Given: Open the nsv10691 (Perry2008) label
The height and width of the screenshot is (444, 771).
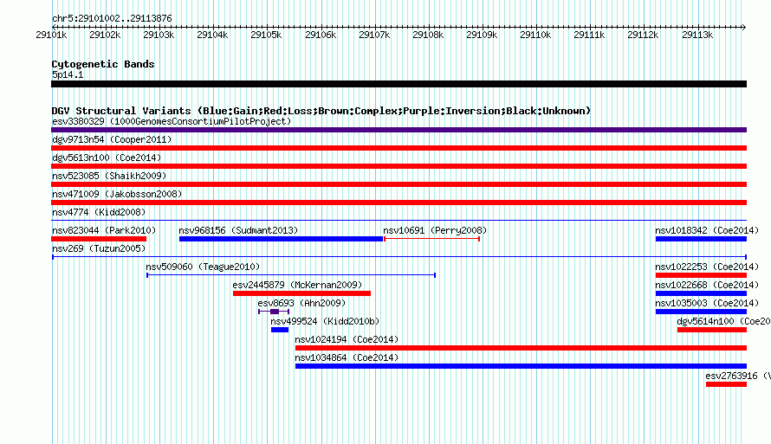Looking at the screenshot, I should pyautogui.click(x=435, y=230).
